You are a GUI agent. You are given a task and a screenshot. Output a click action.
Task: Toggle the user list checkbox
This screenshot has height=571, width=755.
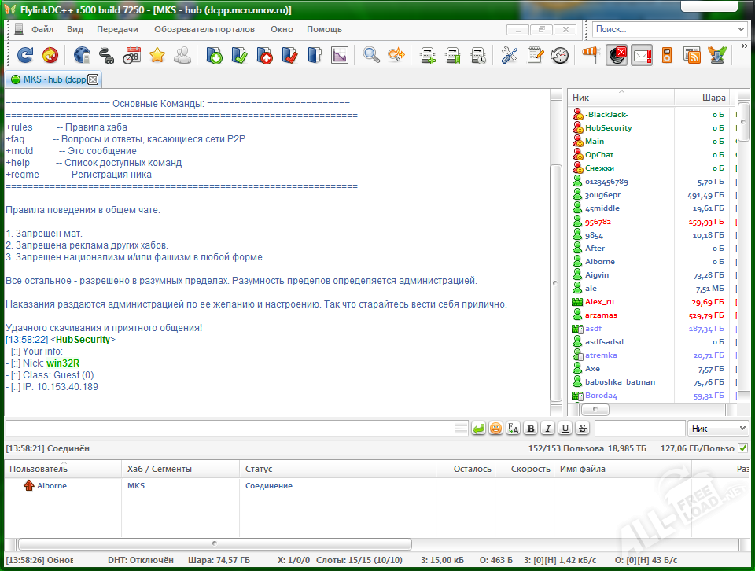[x=742, y=448]
